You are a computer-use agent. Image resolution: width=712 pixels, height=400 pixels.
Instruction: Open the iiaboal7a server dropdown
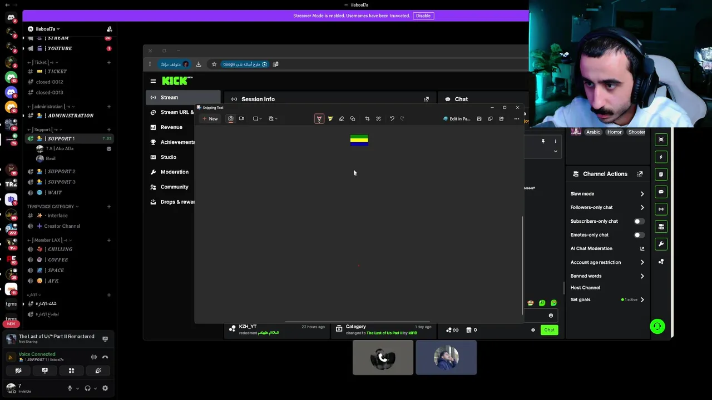48,29
